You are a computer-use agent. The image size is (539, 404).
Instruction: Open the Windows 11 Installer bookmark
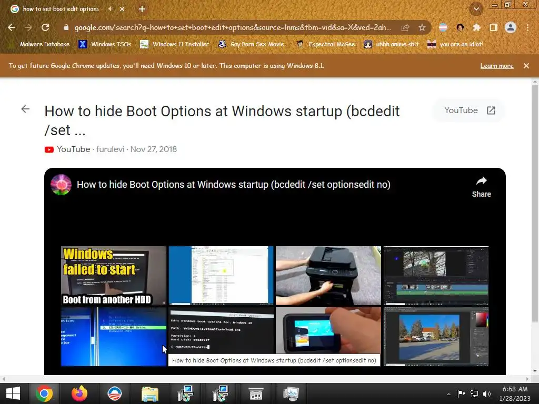[x=175, y=44]
